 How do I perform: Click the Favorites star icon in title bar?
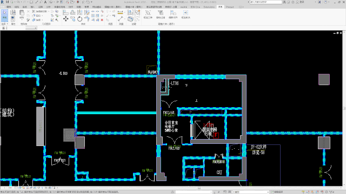293,2
